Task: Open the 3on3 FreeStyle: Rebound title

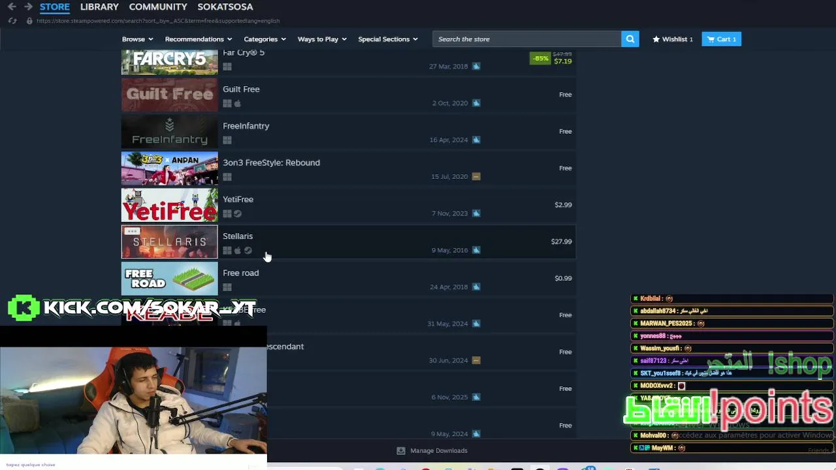Action: coord(271,163)
